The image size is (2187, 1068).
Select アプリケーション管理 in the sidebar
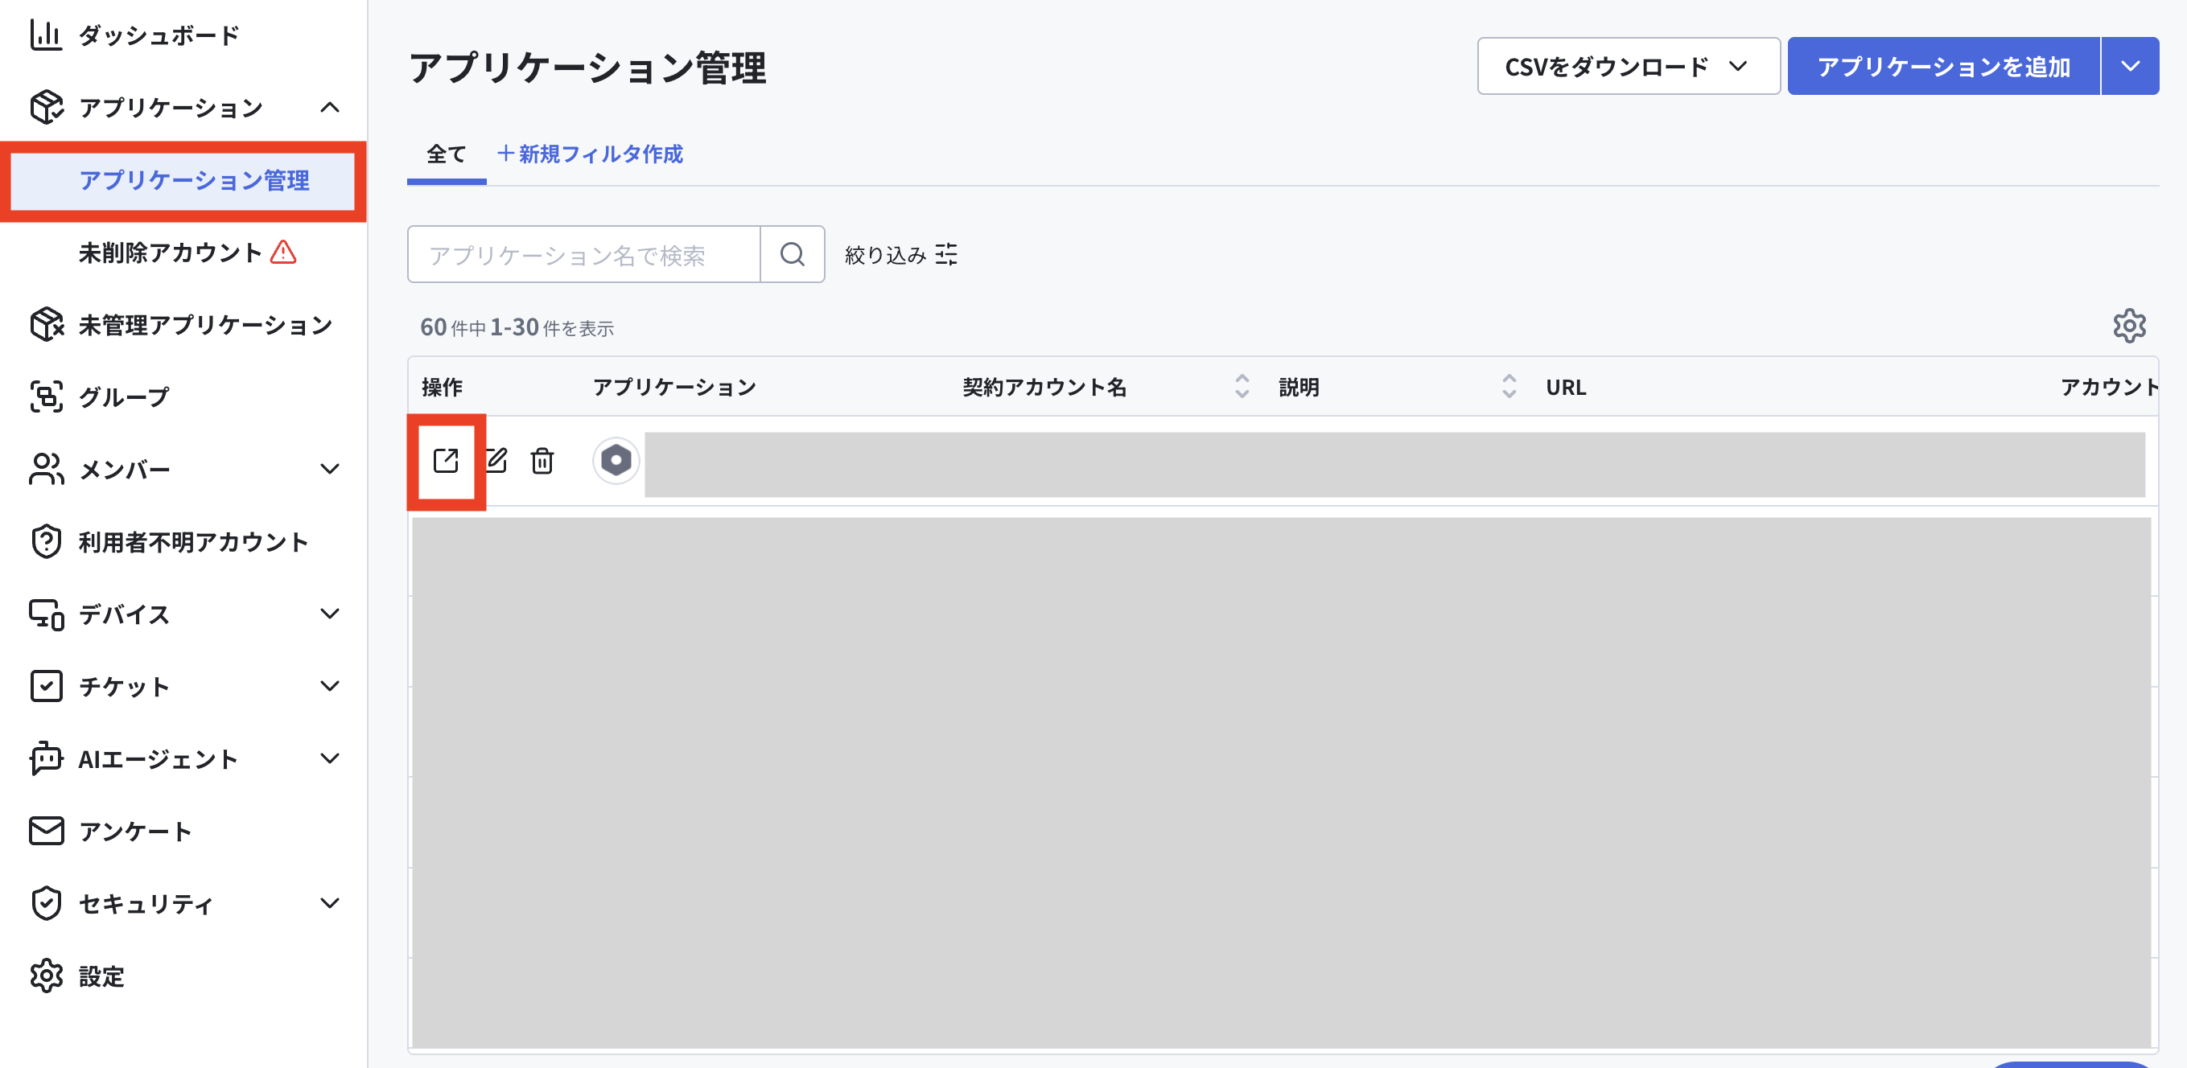[x=183, y=181]
